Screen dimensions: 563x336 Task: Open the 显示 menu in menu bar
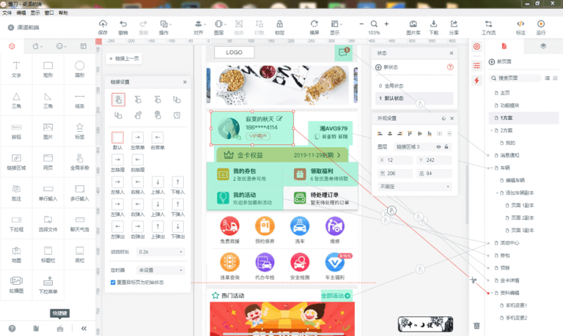pyautogui.click(x=35, y=12)
